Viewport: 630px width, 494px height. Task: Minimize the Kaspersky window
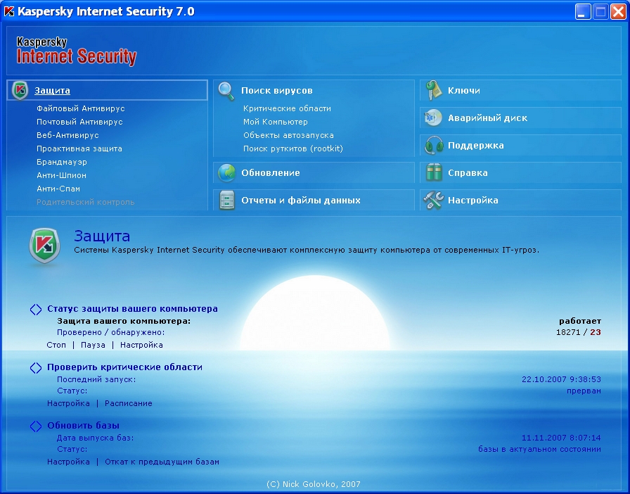[583, 12]
